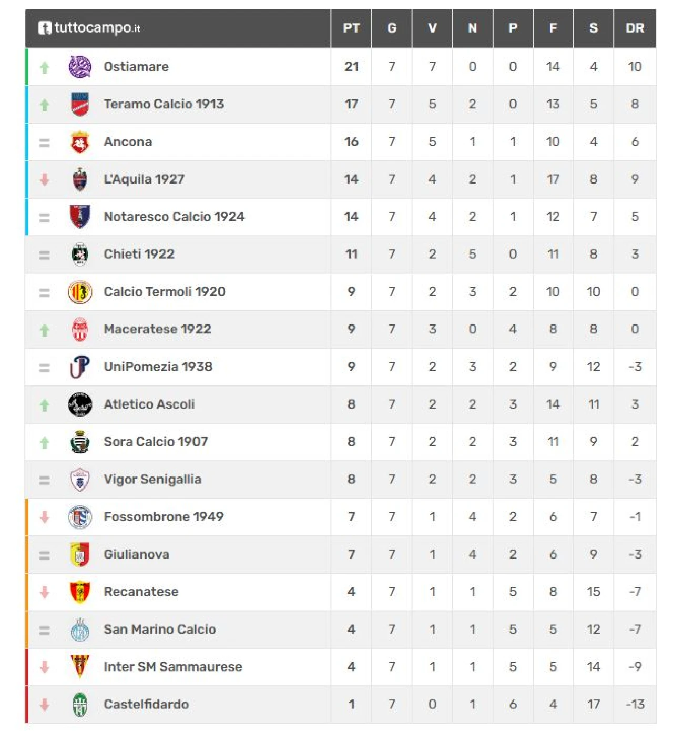
Task: Click green up arrow beside Maceratese 1922
Action: coord(45,330)
